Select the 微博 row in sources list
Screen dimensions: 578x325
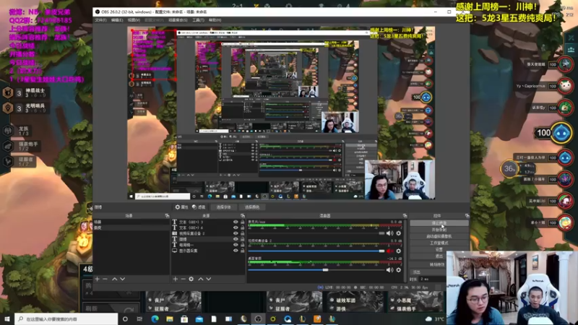coord(208,239)
